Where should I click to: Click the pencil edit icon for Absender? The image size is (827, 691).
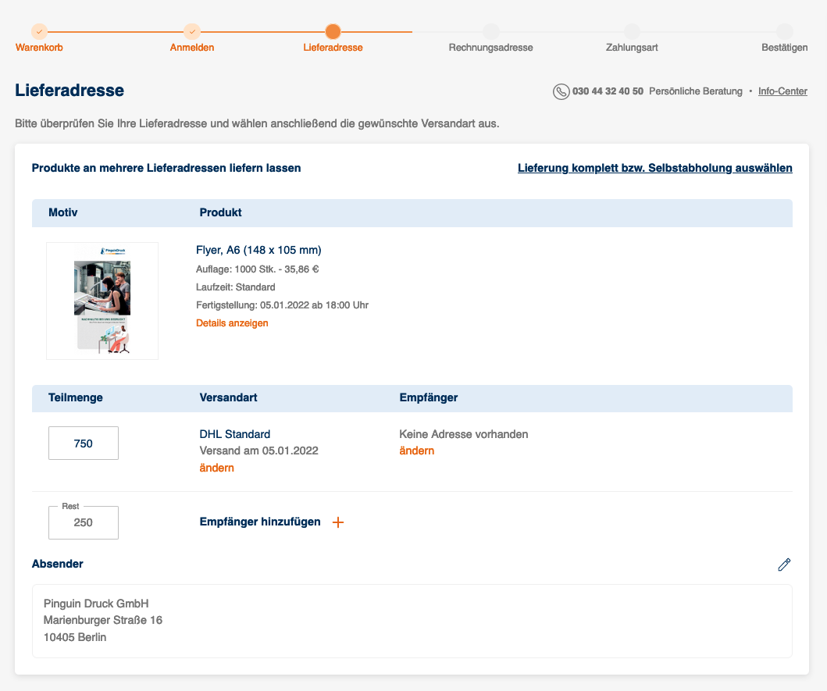(x=784, y=565)
